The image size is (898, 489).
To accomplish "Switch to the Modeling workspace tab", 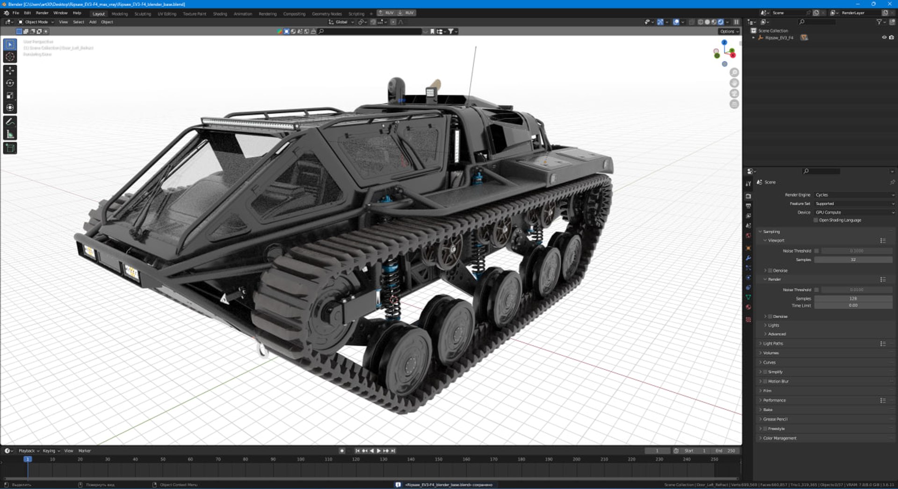I will click(x=120, y=14).
